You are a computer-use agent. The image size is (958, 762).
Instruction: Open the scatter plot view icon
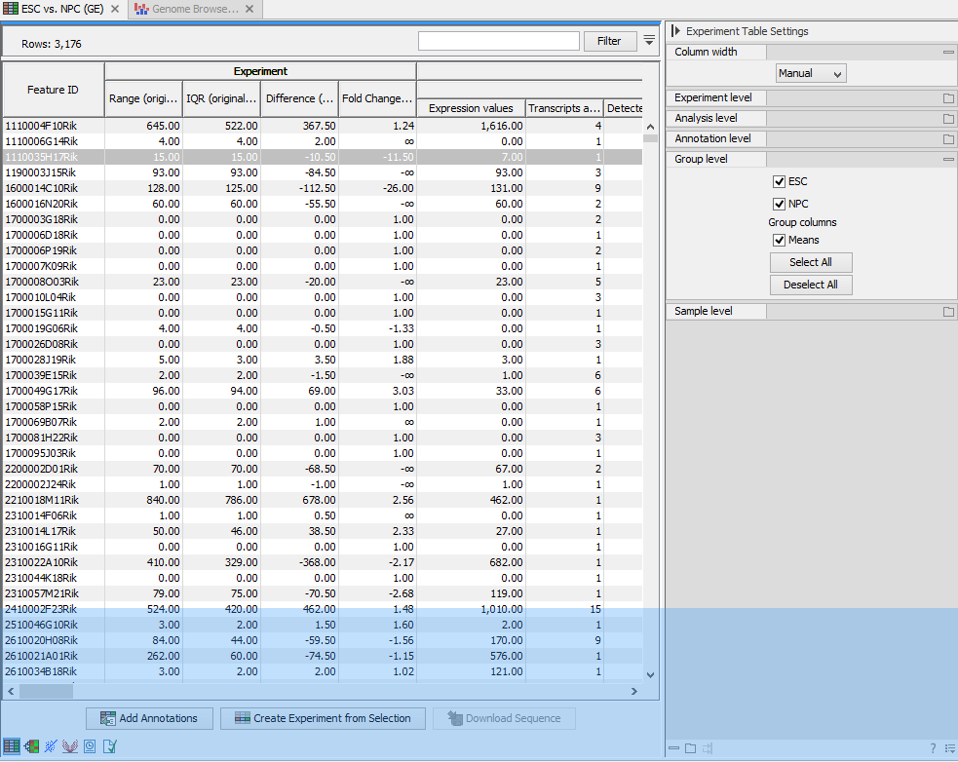51,746
